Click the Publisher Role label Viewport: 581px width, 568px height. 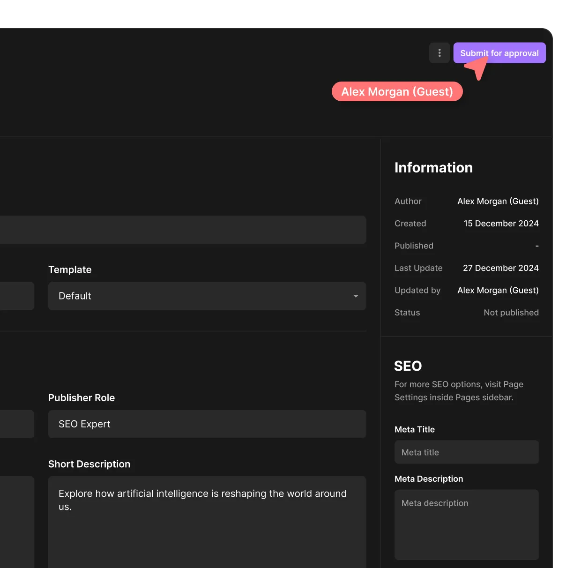[82, 398]
